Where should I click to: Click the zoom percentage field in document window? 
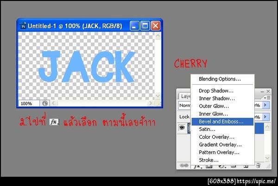pyautogui.click(x=29, y=103)
